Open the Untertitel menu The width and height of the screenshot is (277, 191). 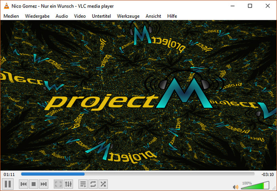click(x=101, y=16)
